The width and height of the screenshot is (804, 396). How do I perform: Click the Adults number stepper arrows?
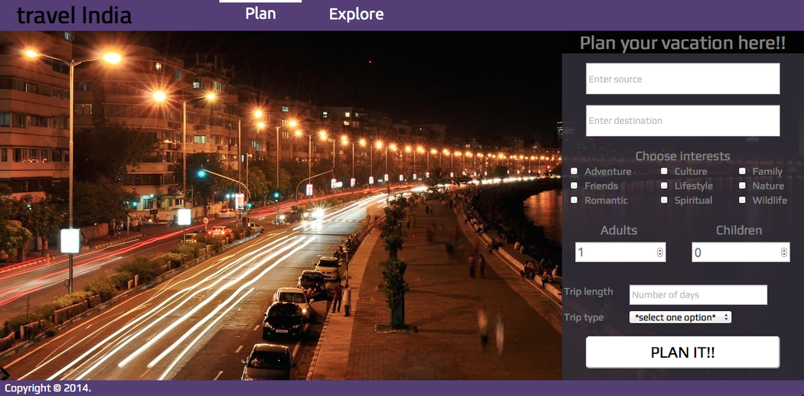click(x=659, y=252)
